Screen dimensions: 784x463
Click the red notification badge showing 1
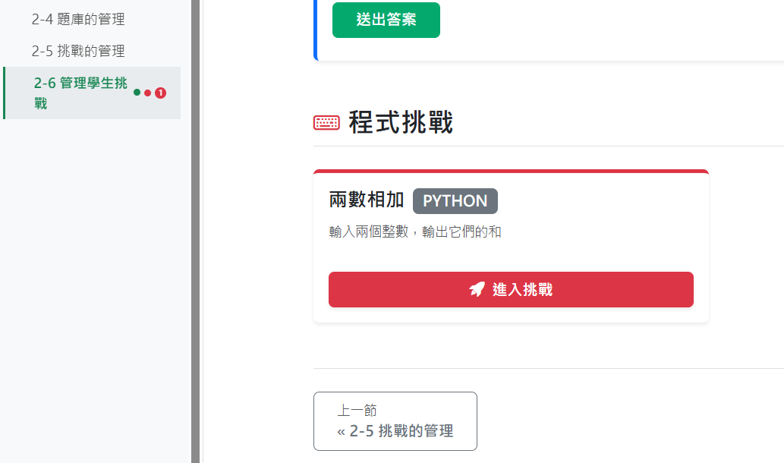(160, 93)
